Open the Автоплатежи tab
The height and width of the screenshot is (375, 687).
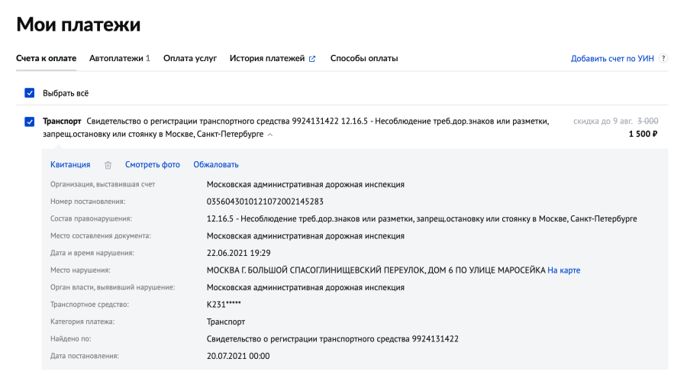point(119,58)
